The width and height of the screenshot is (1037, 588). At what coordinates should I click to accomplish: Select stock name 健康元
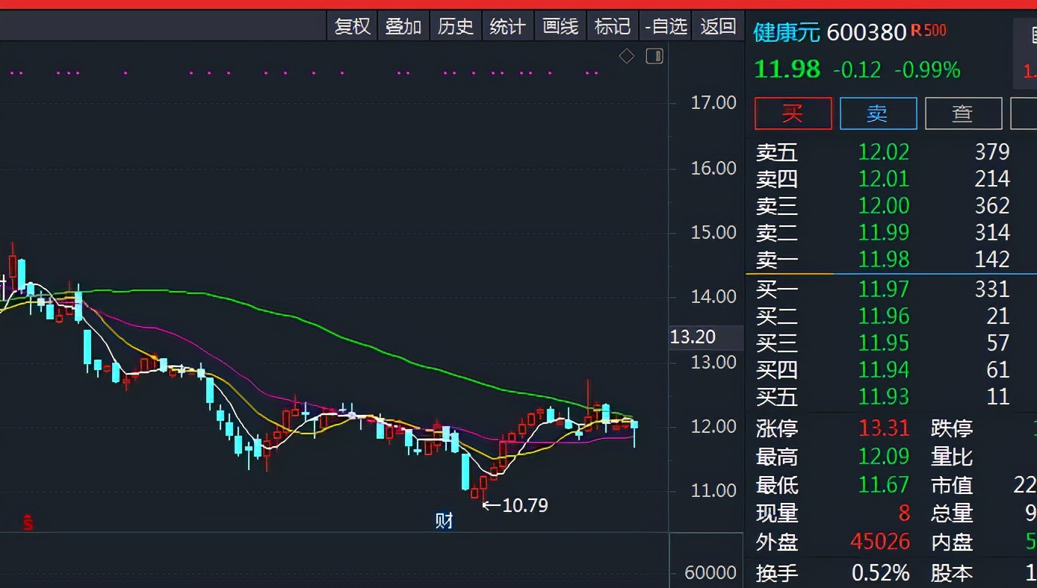pyautogui.click(x=787, y=32)
